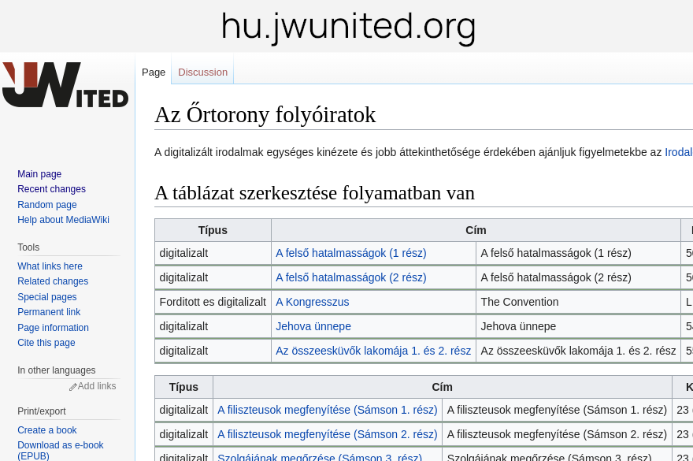Click 'digitalizalt' cell in Jehova ünnepe row

213,326
